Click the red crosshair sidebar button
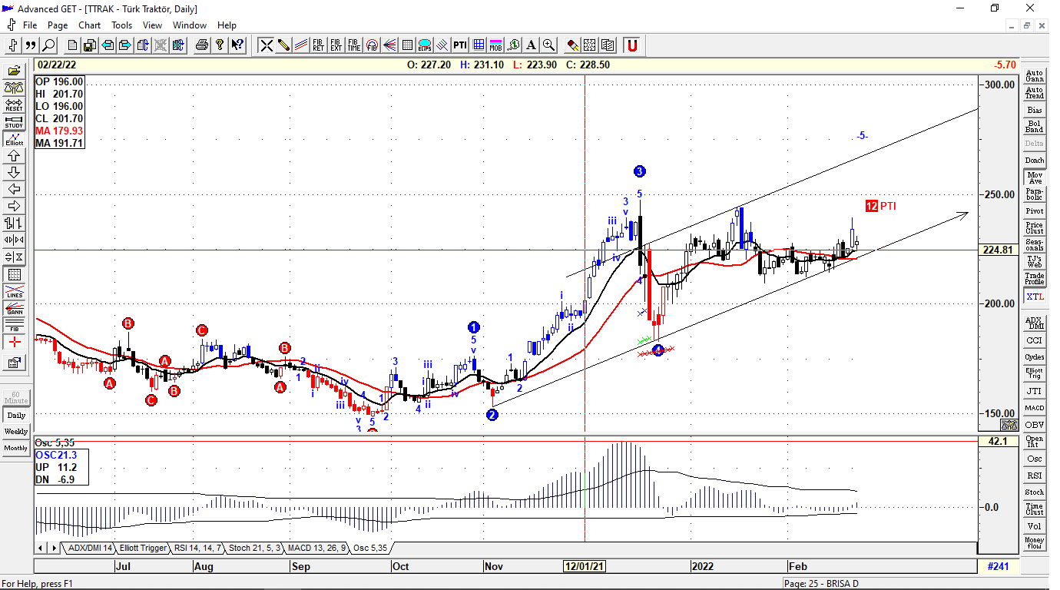The height and width of the screenshot is (590, 1060). [x=14, y=342]
